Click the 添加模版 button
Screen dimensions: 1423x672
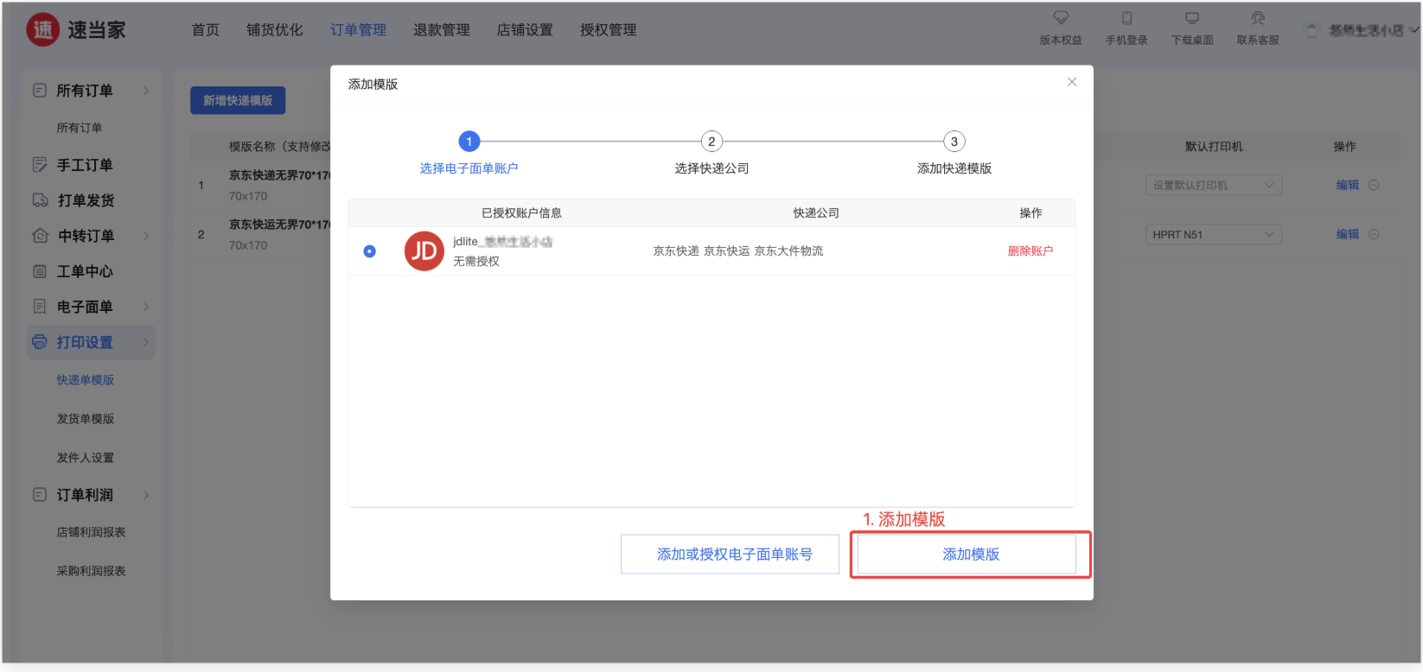[x=970, y=555]
